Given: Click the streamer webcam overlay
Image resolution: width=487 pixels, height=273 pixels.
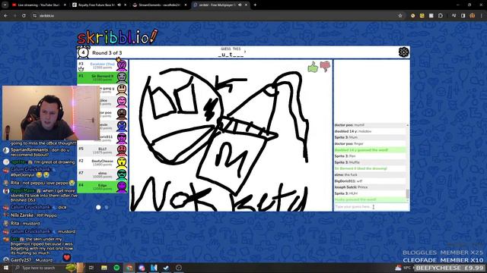Looking at the screenshot, I should tap(51, 113).
